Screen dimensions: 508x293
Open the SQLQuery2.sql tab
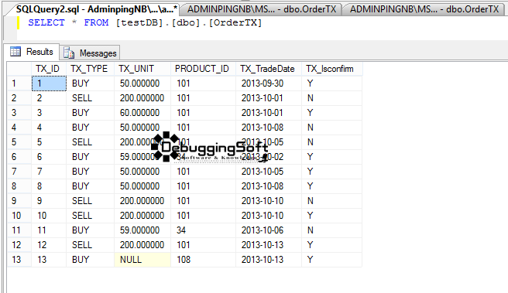[97, 9]
